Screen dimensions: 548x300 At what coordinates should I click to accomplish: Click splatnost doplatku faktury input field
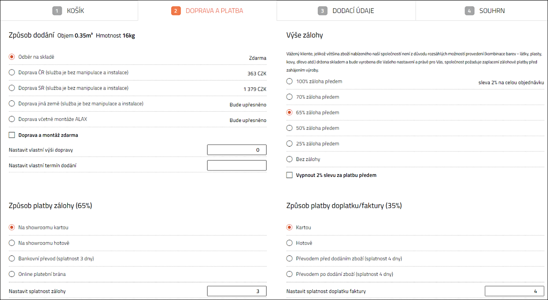click(514, 291)
